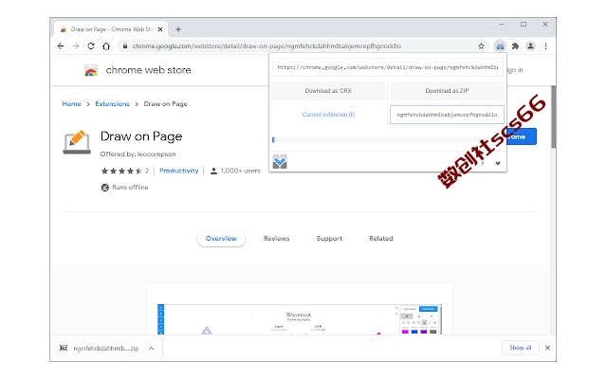The height and width of the screenshot is (379, 607).
Task: Click the user profile avatar icon
Action: pos(530,46)
